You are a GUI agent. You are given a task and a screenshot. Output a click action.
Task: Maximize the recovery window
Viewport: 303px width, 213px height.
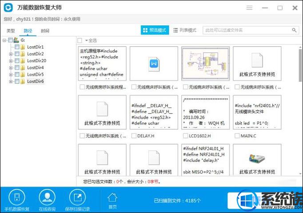pos(280,8)
